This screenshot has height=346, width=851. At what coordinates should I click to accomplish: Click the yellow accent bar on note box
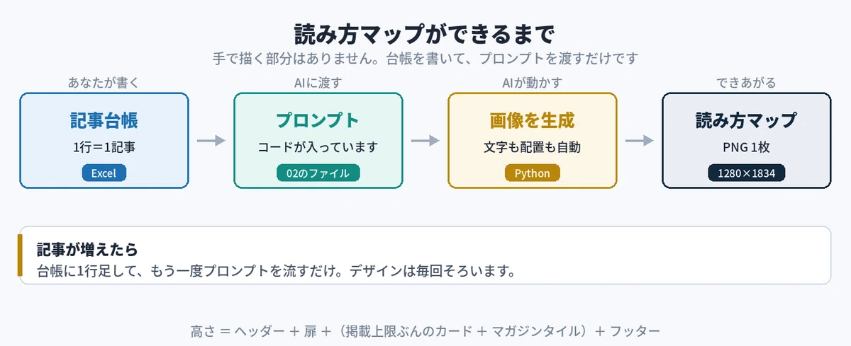click(21, 255)
